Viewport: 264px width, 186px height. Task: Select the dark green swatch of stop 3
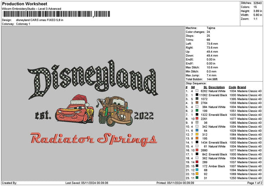[x=197, y=99]
